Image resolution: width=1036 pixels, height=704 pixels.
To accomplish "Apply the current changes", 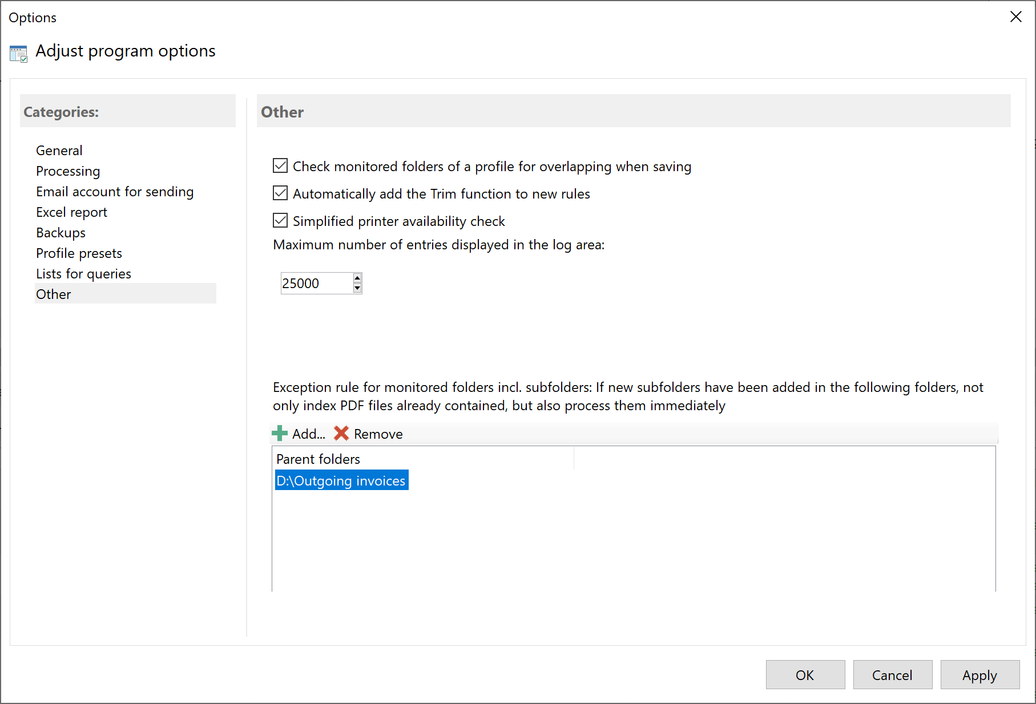I will pyautogui.click(x=979, y=675).
